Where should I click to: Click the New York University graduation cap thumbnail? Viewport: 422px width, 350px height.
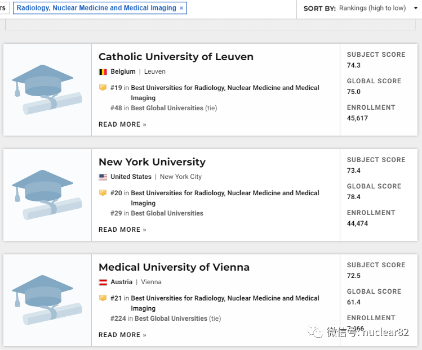click(47, 195)
